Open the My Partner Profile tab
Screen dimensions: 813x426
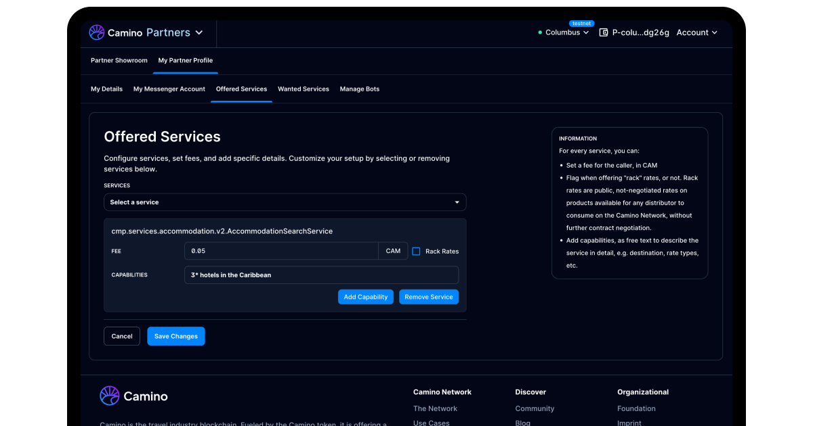[x=186, y=60]
